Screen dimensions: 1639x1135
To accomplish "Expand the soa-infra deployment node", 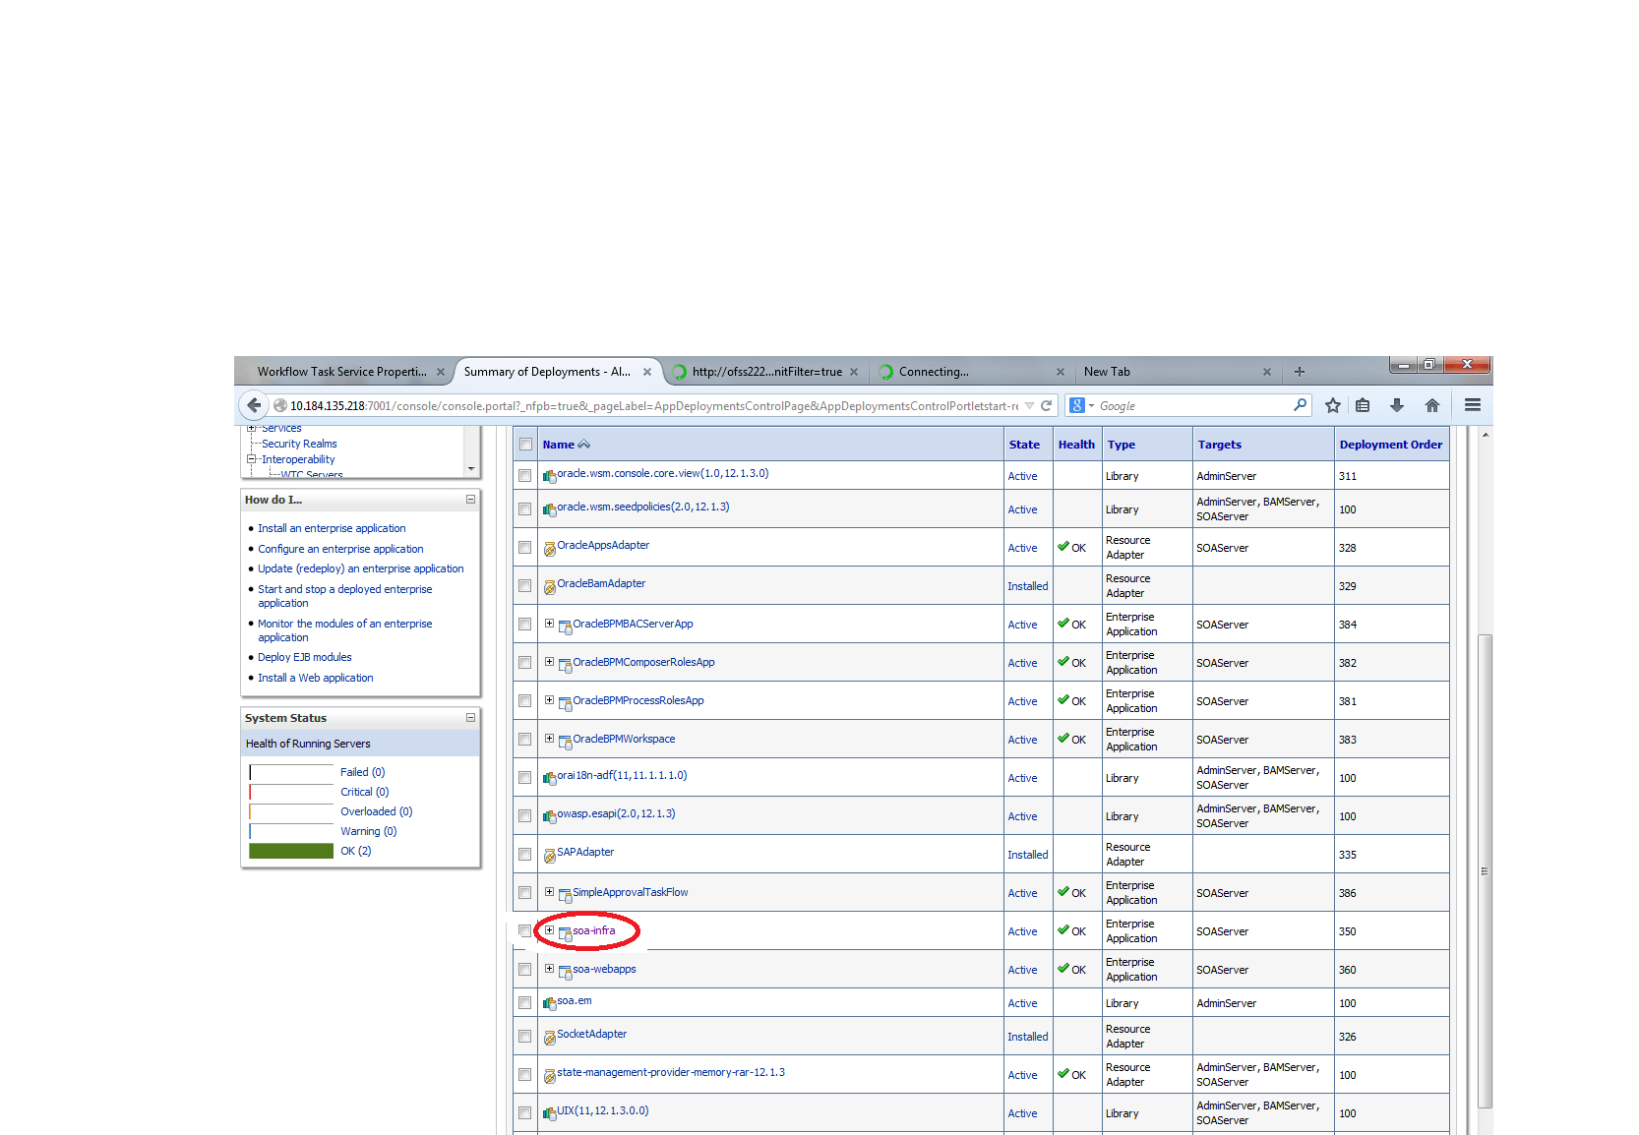I will 549,929.
